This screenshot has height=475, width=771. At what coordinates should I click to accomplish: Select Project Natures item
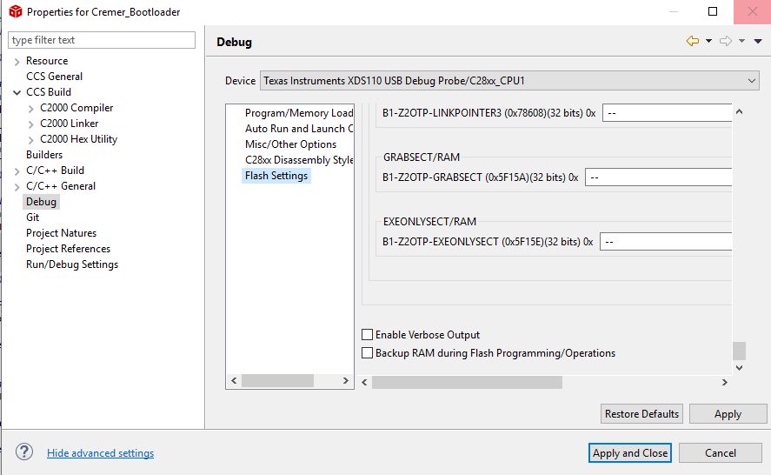pyautogui.click(x=61, y=233)
